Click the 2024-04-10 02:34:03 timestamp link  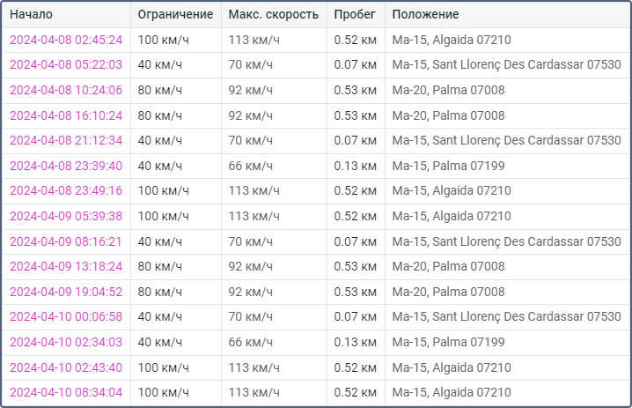click(x=66, y=342)
